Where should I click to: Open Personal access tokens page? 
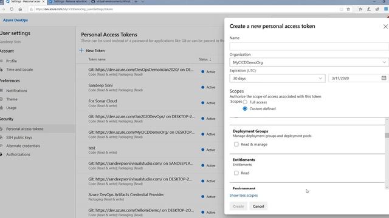[24, 129]
